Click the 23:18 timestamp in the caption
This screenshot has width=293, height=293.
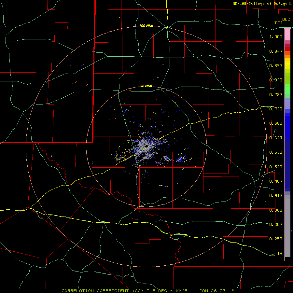pos(228,291)
